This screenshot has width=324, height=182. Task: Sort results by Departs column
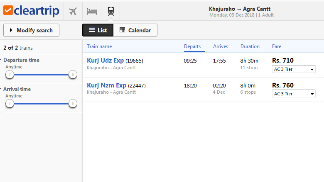pyautogui.click(x=192, y=46)
